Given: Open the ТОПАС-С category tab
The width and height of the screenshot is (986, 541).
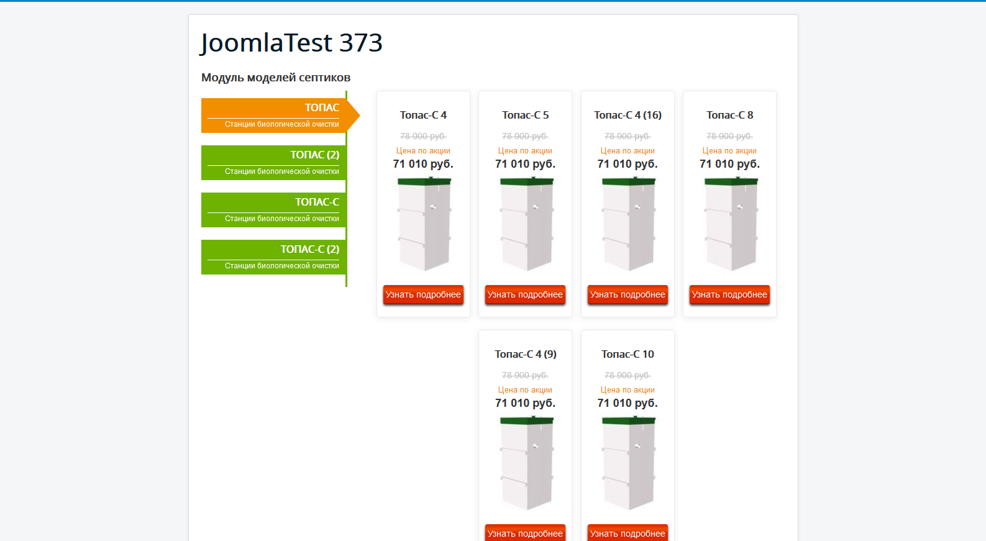Looking at the screenshot, I should tap(273, 210).
